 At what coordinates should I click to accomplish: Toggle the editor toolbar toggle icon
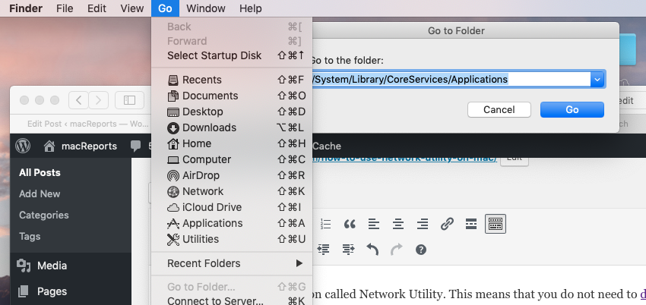[496, 224]
